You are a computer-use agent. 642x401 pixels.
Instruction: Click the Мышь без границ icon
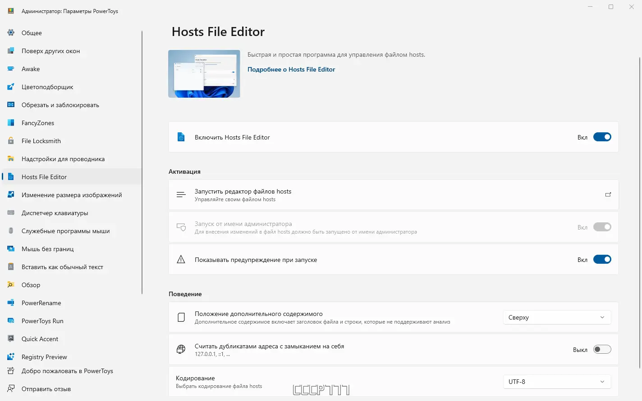point(11,248)
